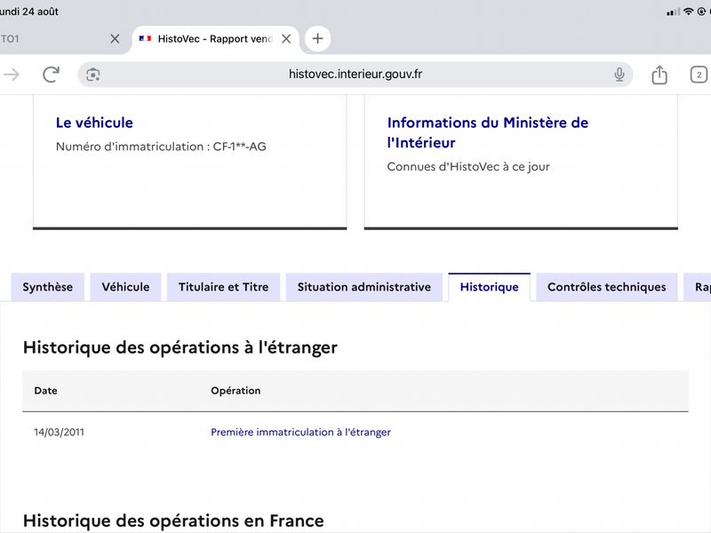Open the tab overview showing 2 tabs
711x533 pixels.
699,75
